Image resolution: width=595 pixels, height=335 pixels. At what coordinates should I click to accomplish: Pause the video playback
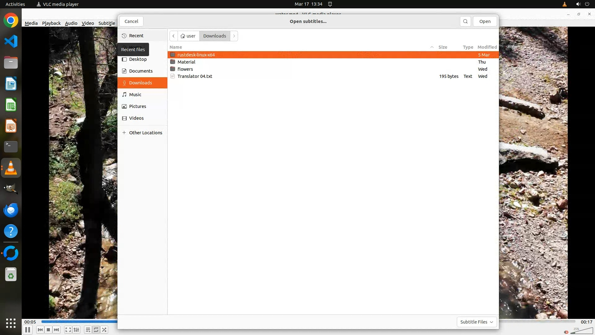point(27,330)
